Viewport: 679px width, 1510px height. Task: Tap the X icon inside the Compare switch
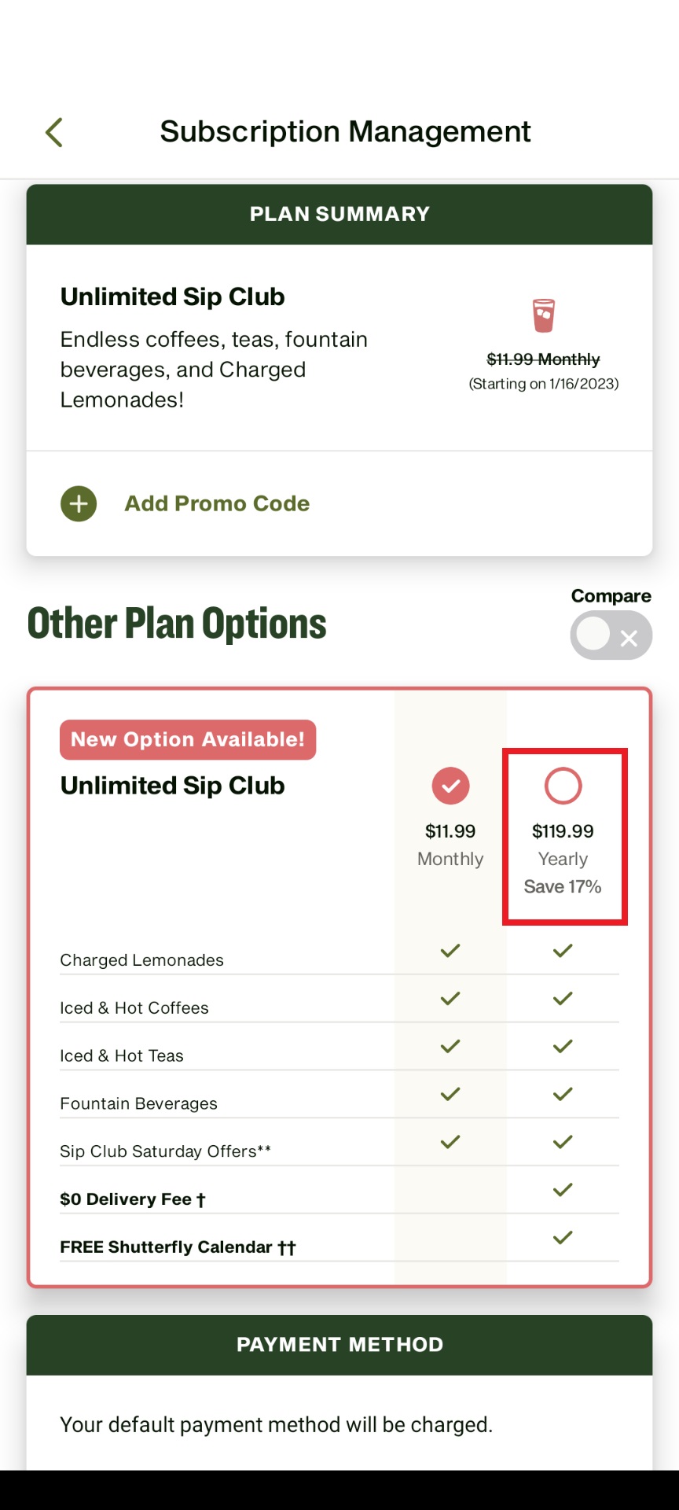coord(629,639)
